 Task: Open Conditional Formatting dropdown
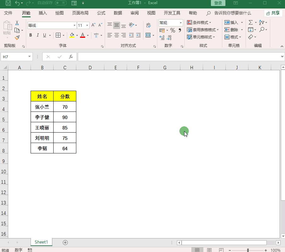(199, 22)
